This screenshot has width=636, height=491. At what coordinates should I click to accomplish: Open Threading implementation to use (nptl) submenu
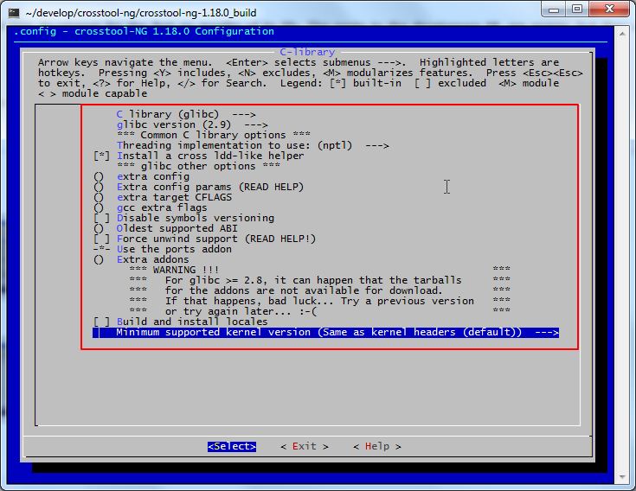pos(253,145)
